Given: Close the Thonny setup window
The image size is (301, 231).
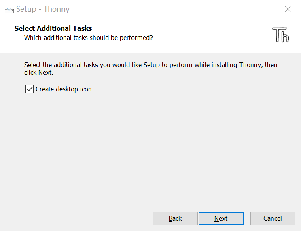Looking at the screenshot, I should point(288,9).
